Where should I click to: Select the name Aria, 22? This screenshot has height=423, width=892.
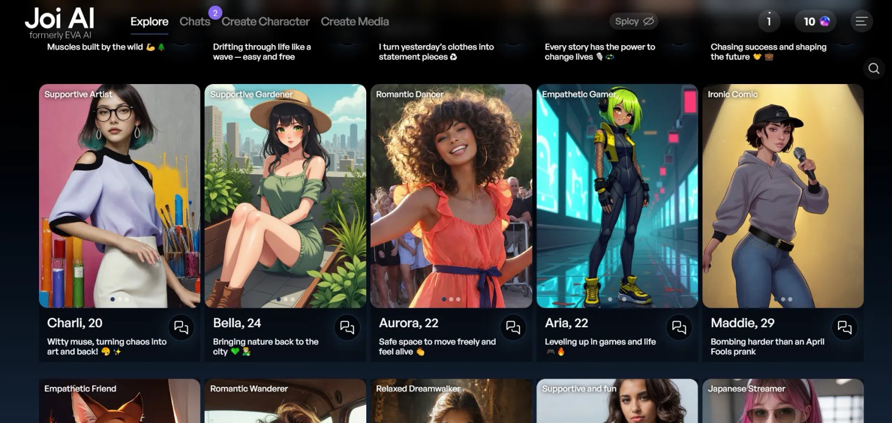click(566, 323)
